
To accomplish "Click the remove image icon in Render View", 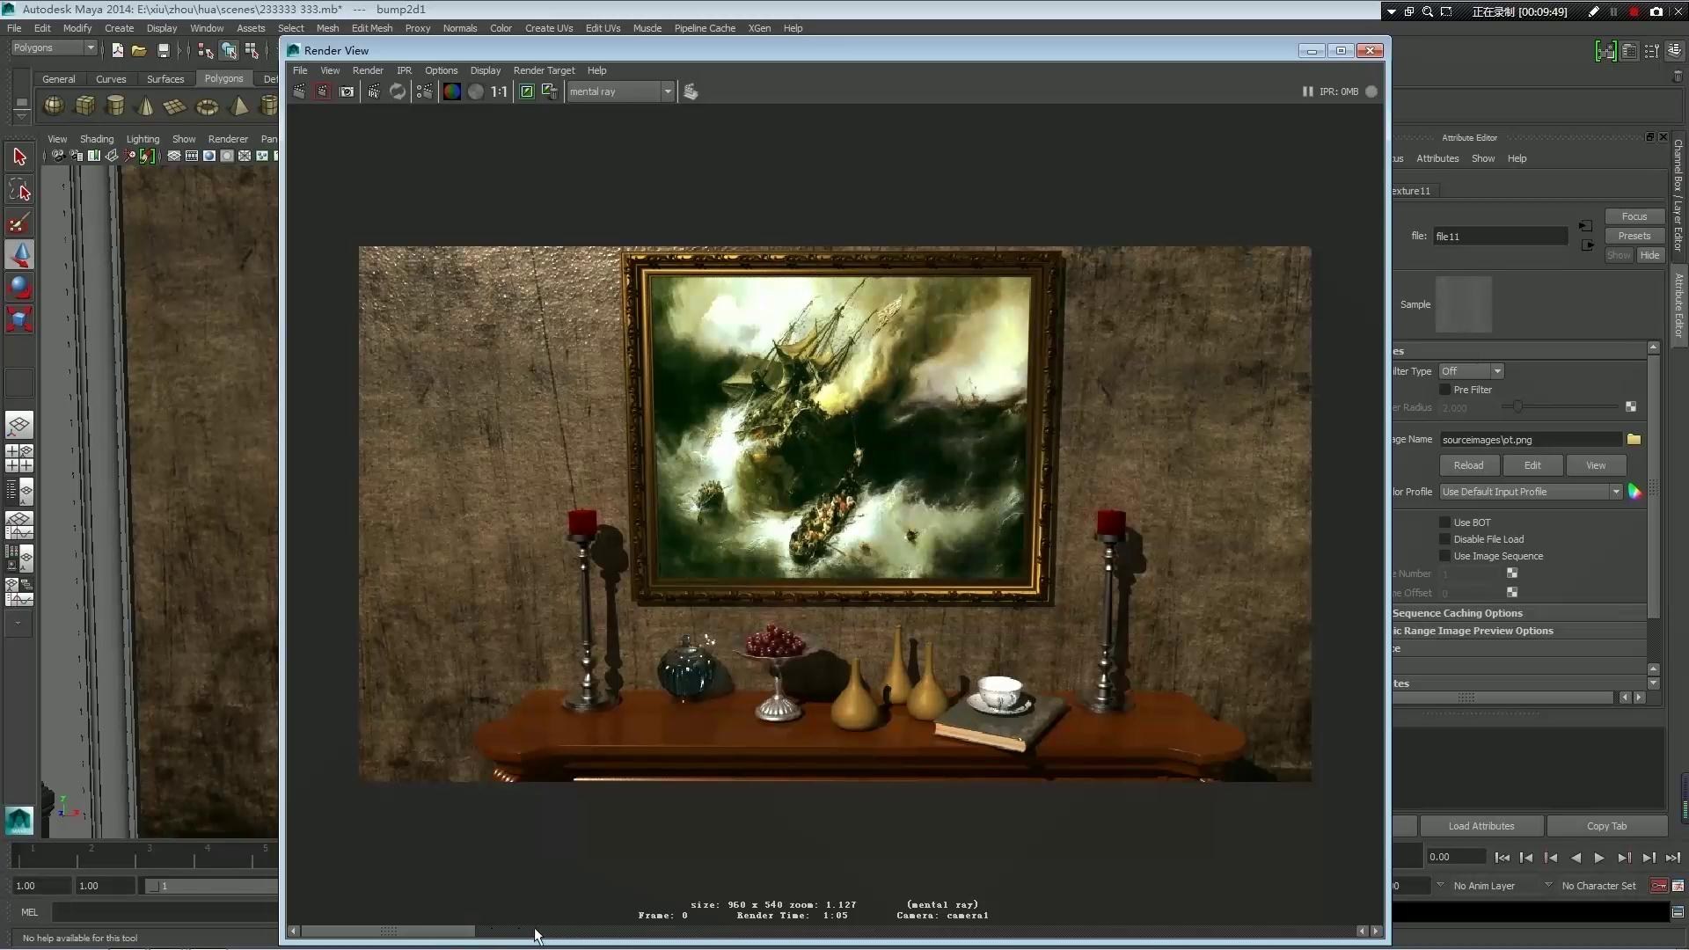I will [550, 91].
